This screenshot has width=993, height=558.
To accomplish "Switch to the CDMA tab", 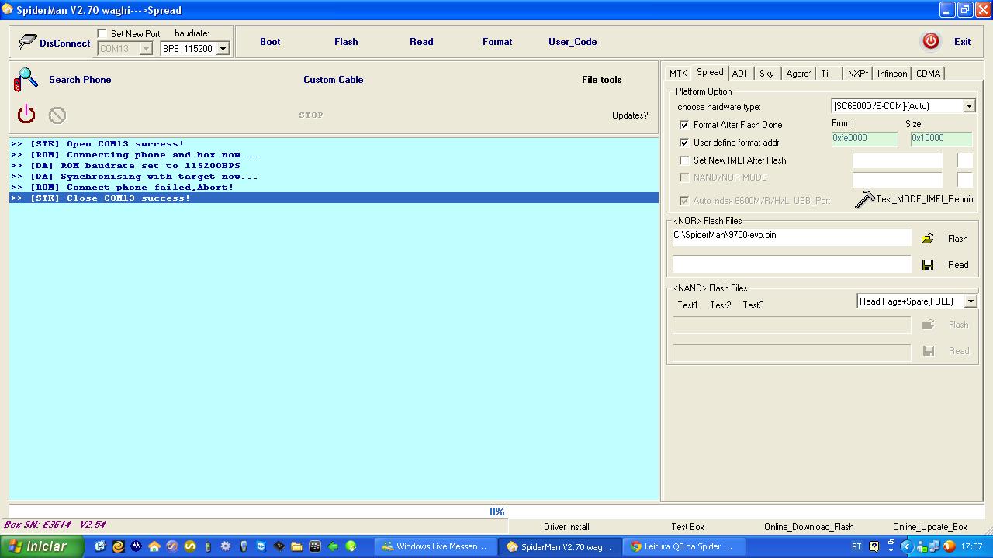I will click(928, 74).
